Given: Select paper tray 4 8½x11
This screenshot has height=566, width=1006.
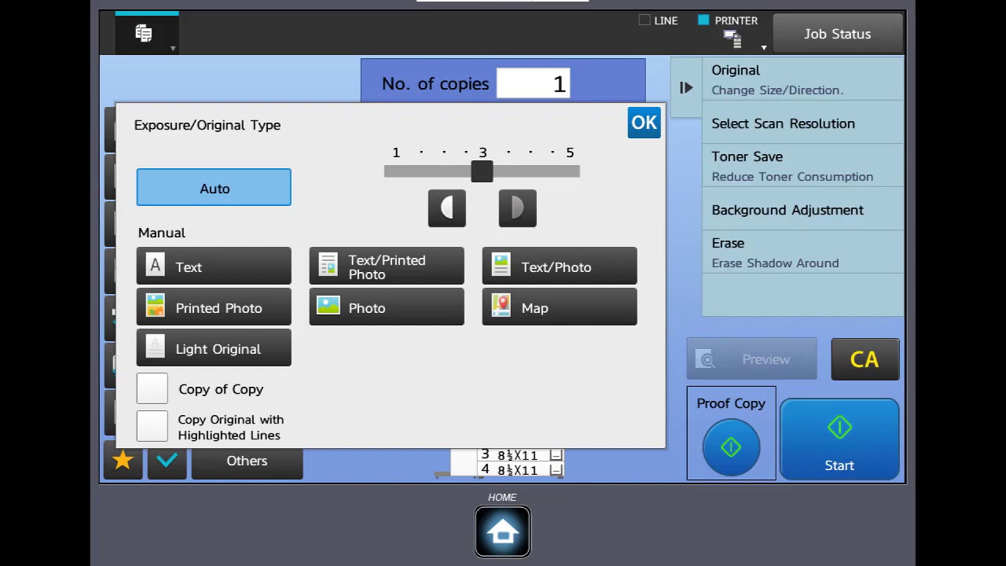Looking at the screenshot, I should click(x=521, y=470).
